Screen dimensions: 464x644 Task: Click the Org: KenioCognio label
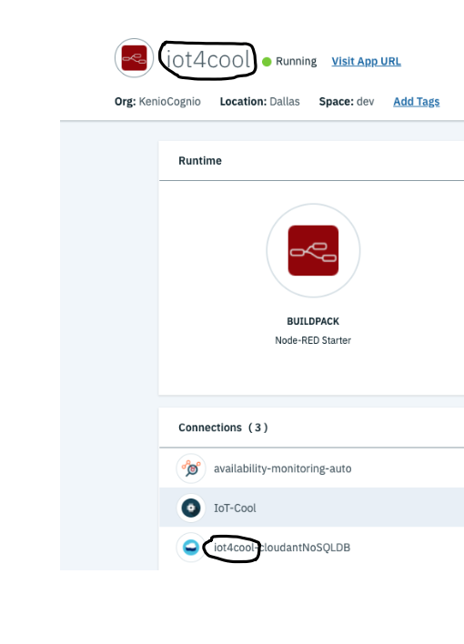157,102
